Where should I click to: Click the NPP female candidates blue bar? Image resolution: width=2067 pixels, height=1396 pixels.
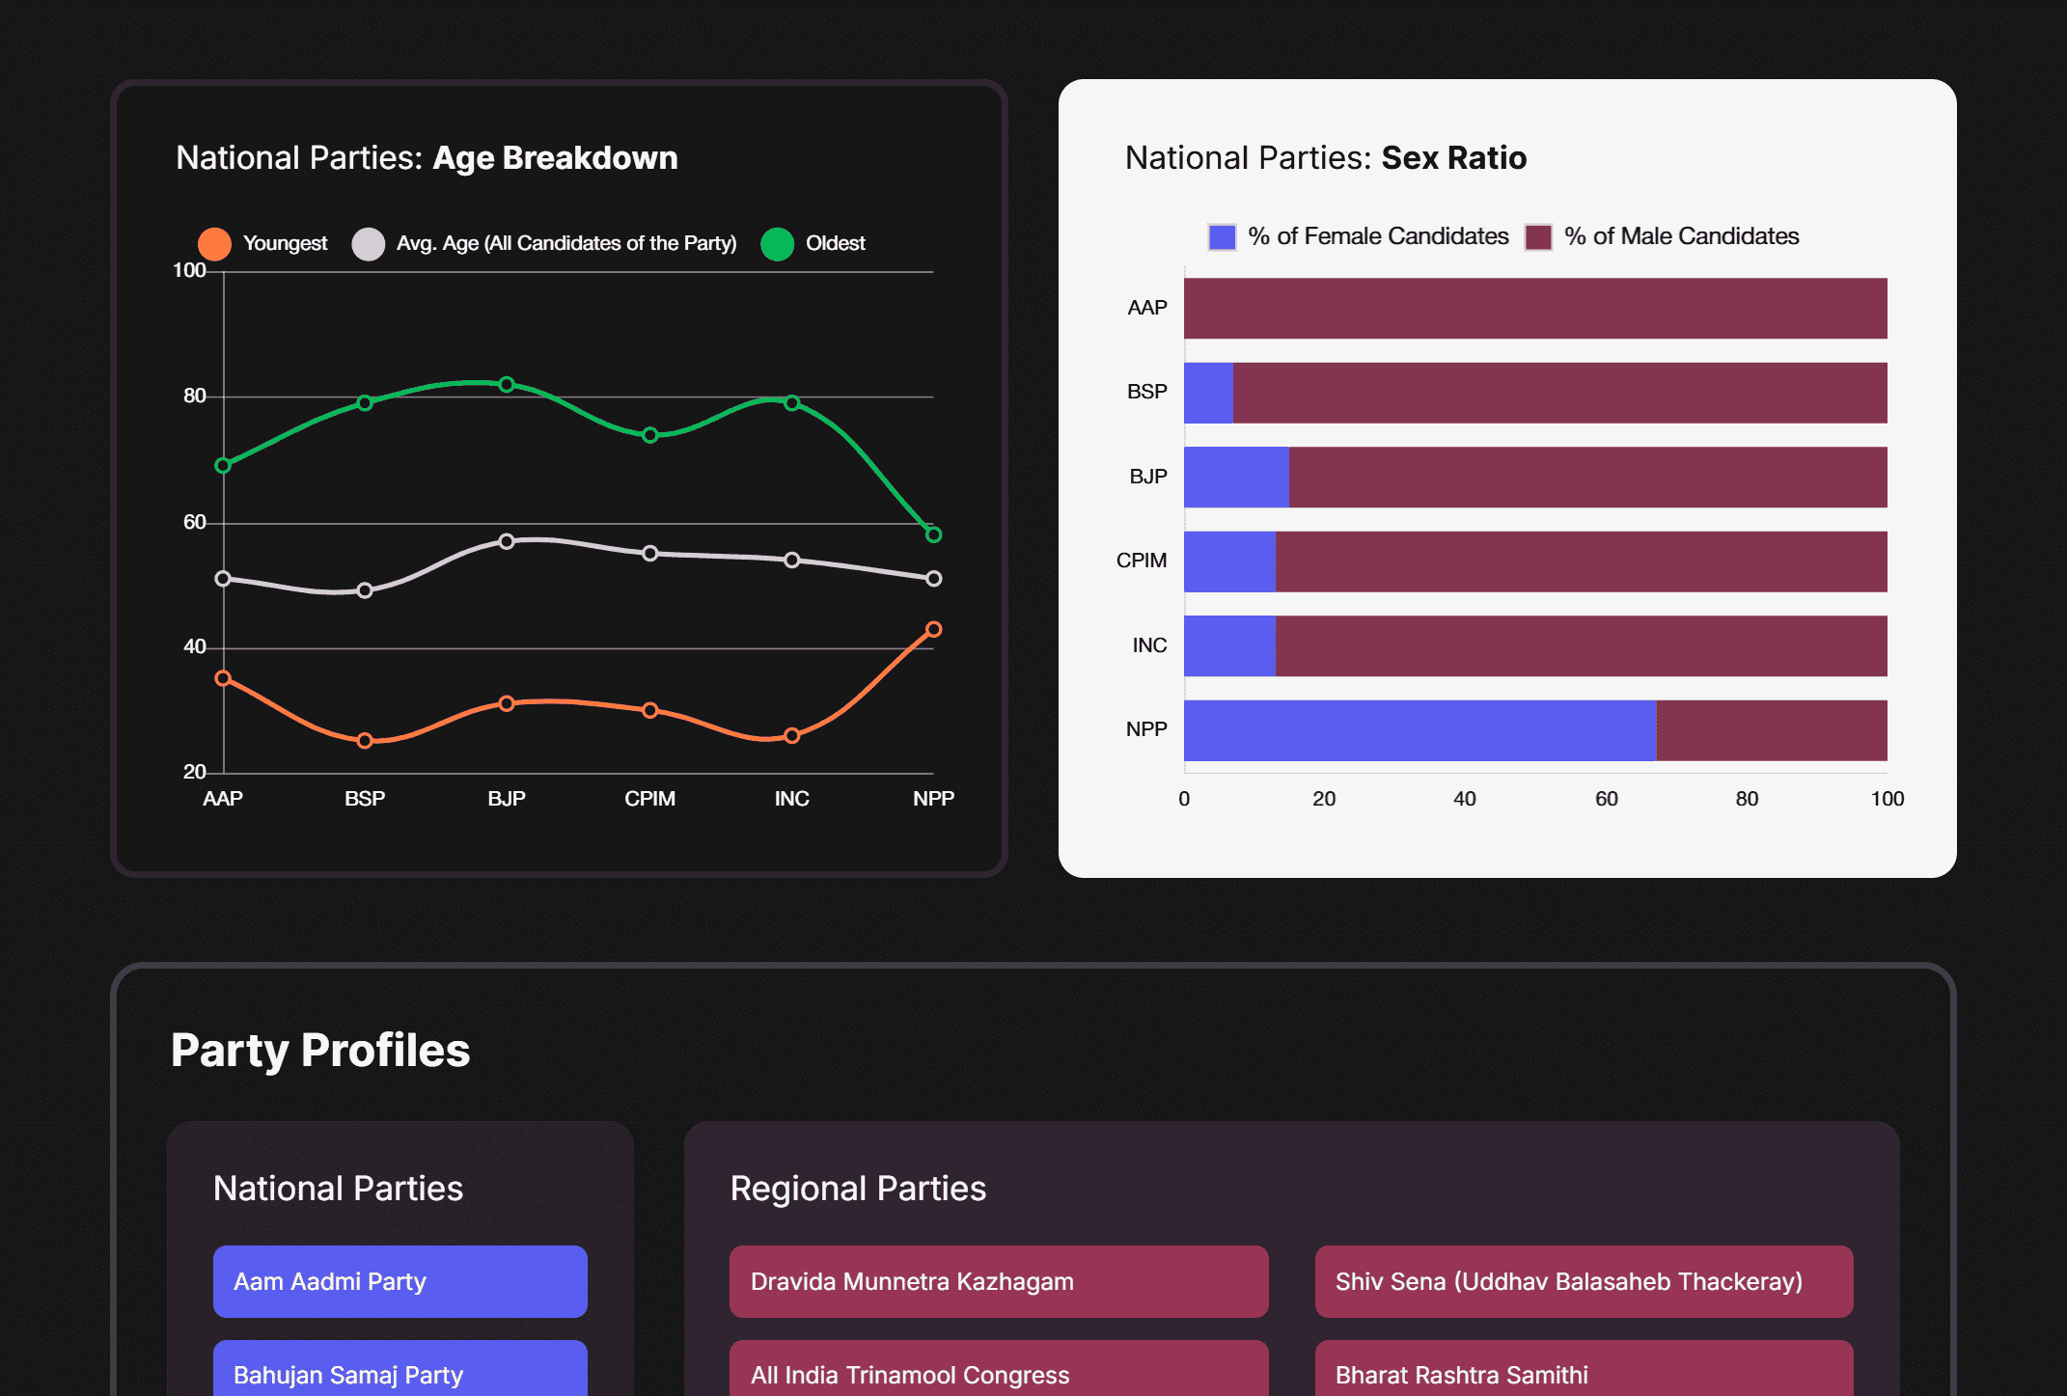click(1419, 730)
